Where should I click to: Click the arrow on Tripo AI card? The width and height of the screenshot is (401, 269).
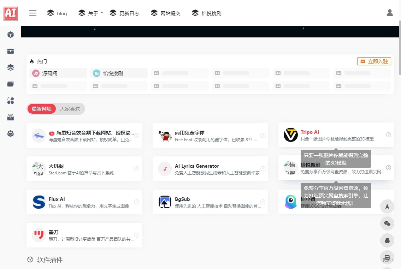389,135
